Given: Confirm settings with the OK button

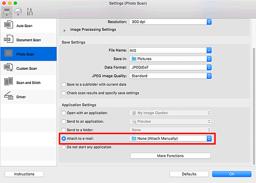Looking at the screenshot, I should point(232,174).
